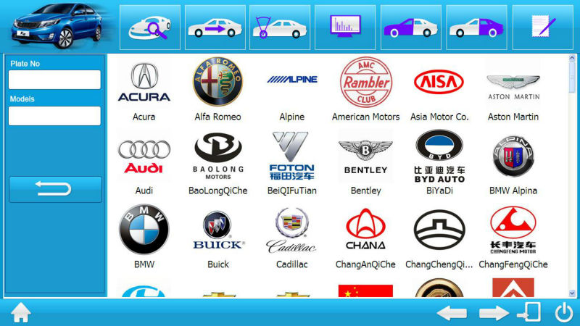Click the exit door icon
This screenshot has height=326, width=580.
529,312
